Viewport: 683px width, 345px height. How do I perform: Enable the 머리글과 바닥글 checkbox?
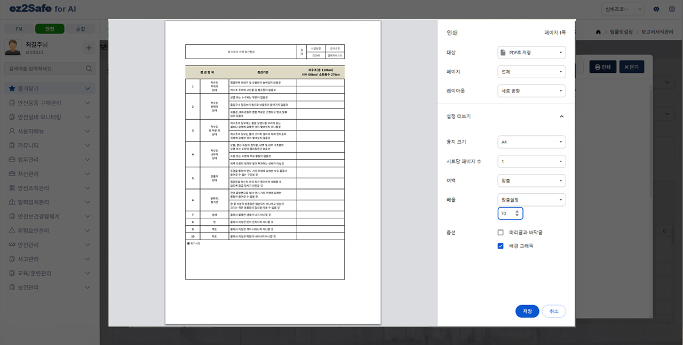pyautogui.click(x=501, y=233)
